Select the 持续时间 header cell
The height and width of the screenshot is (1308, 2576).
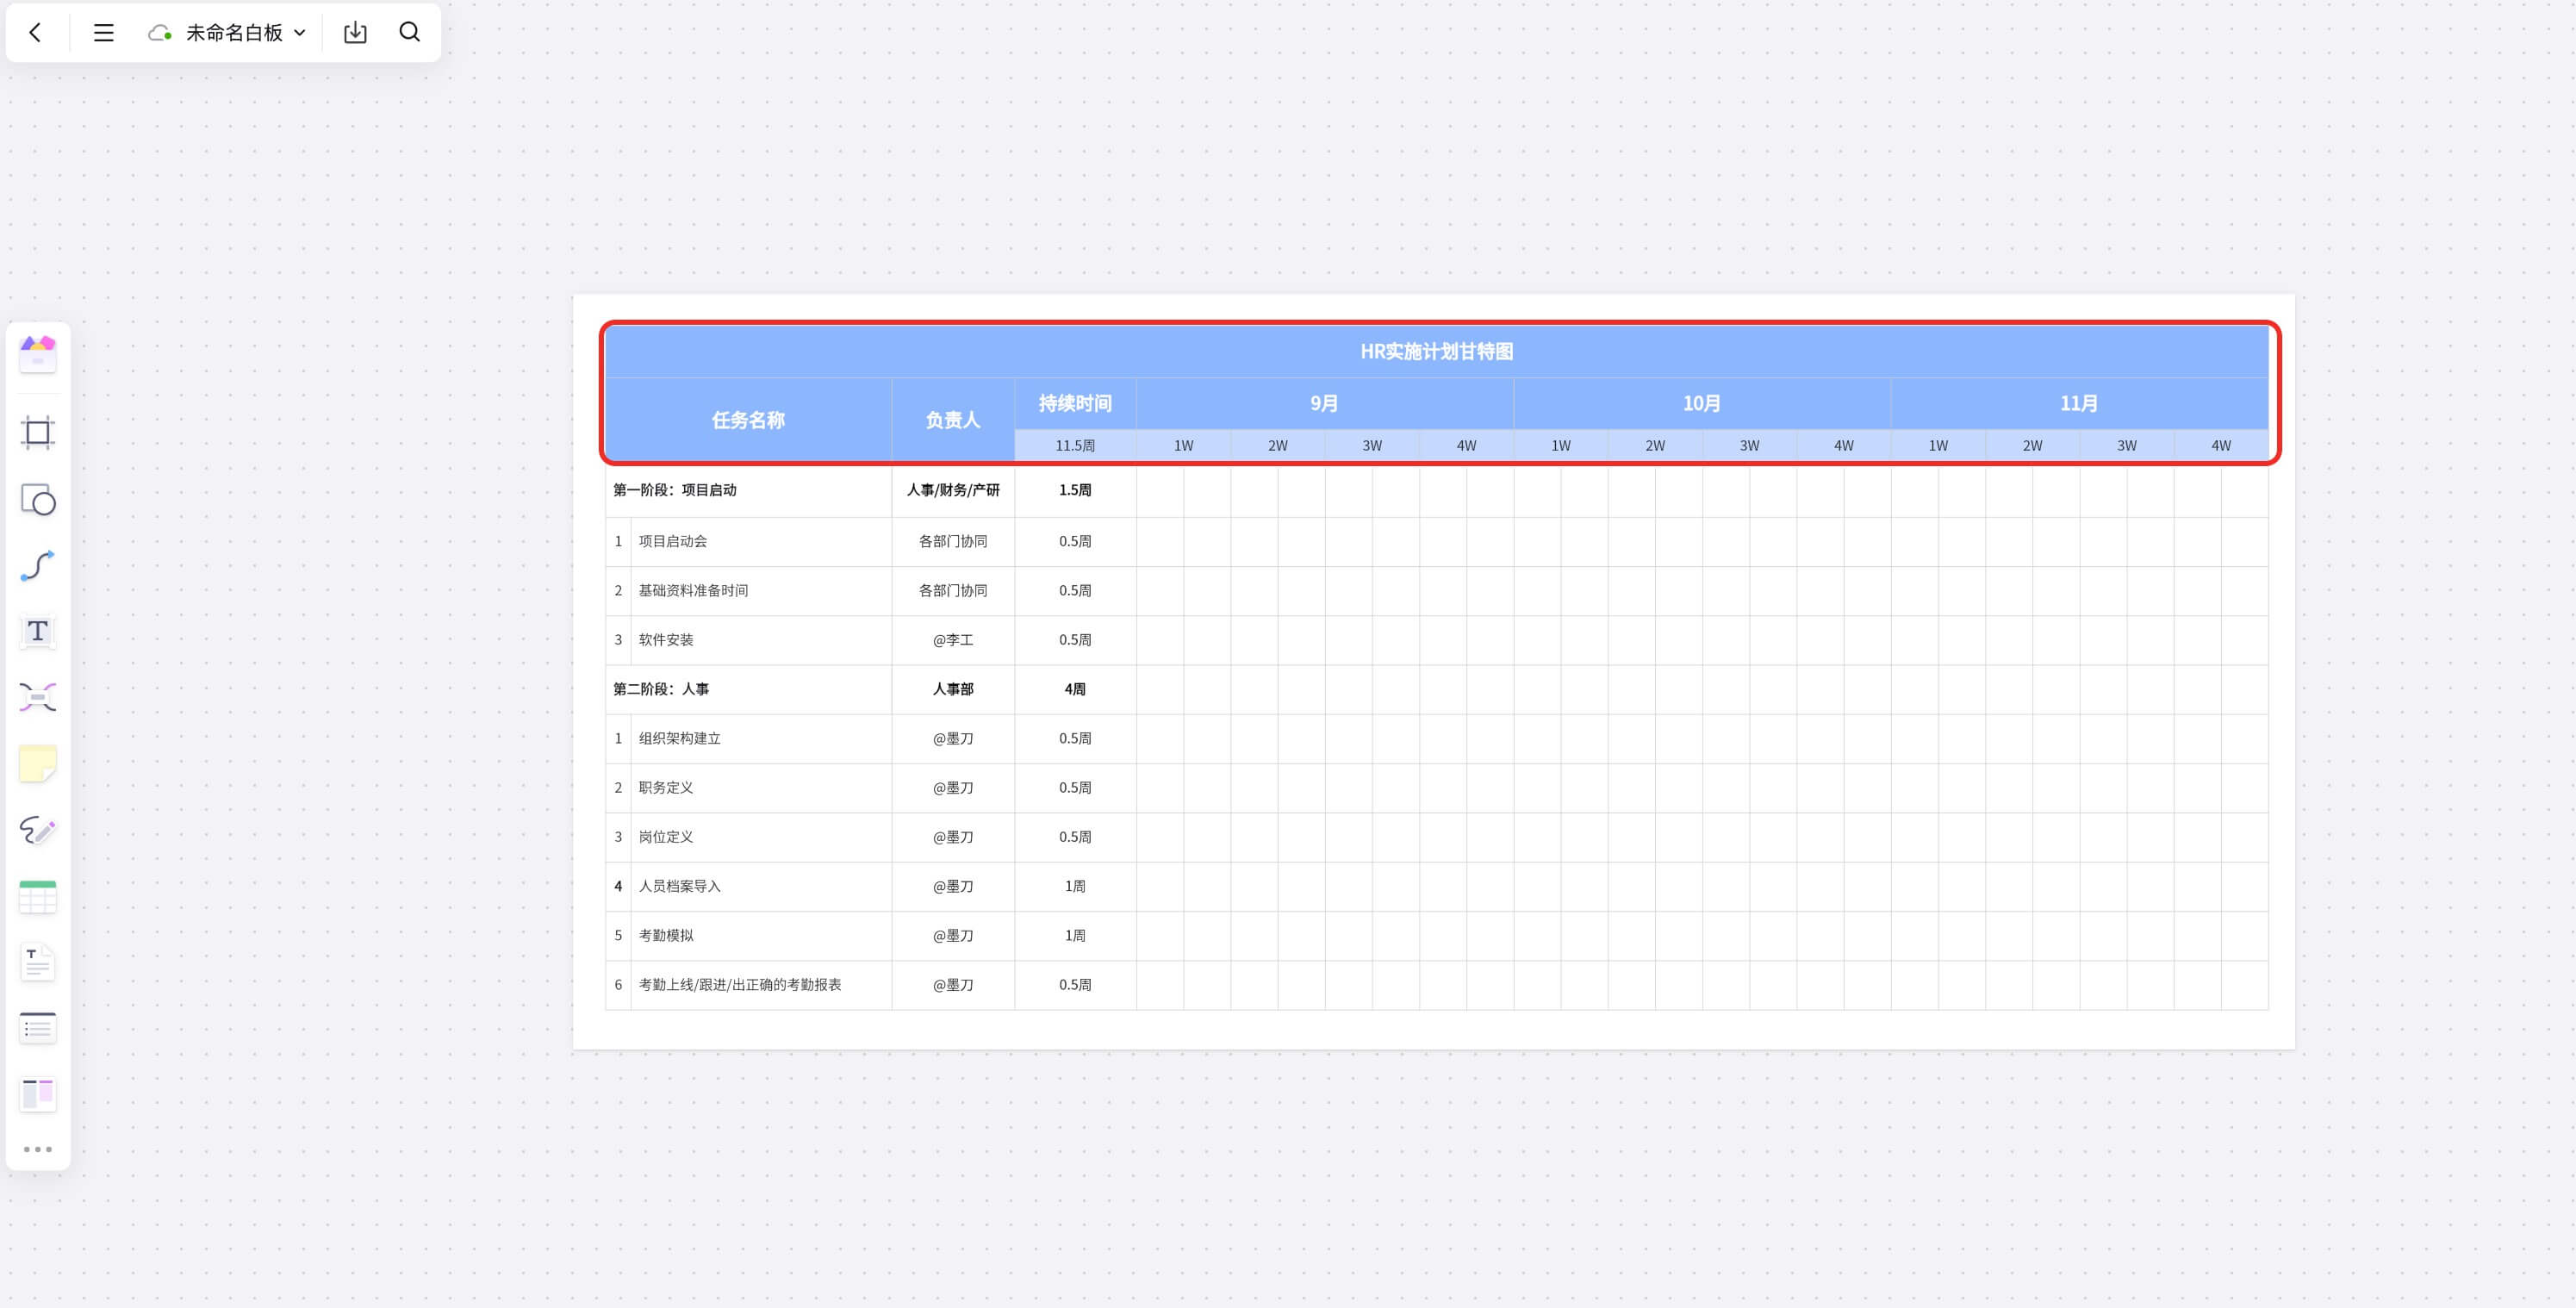point(1075,404)
